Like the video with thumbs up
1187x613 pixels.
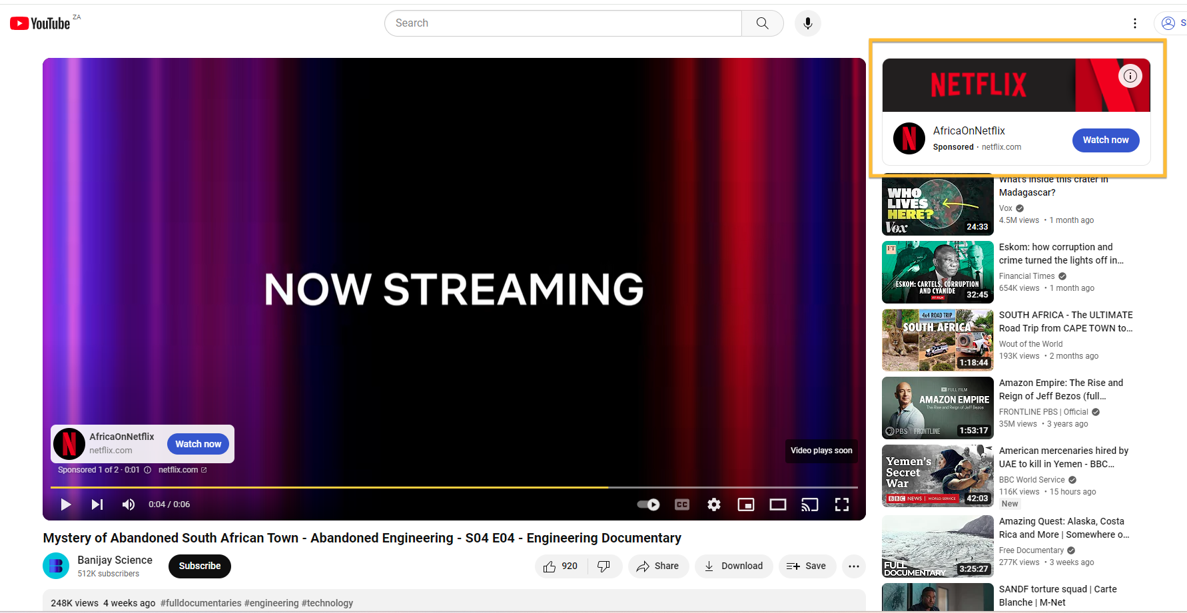pyautogui.click(x=561, y=566)
